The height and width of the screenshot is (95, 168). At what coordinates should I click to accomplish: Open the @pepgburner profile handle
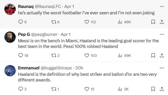(44, 34)
